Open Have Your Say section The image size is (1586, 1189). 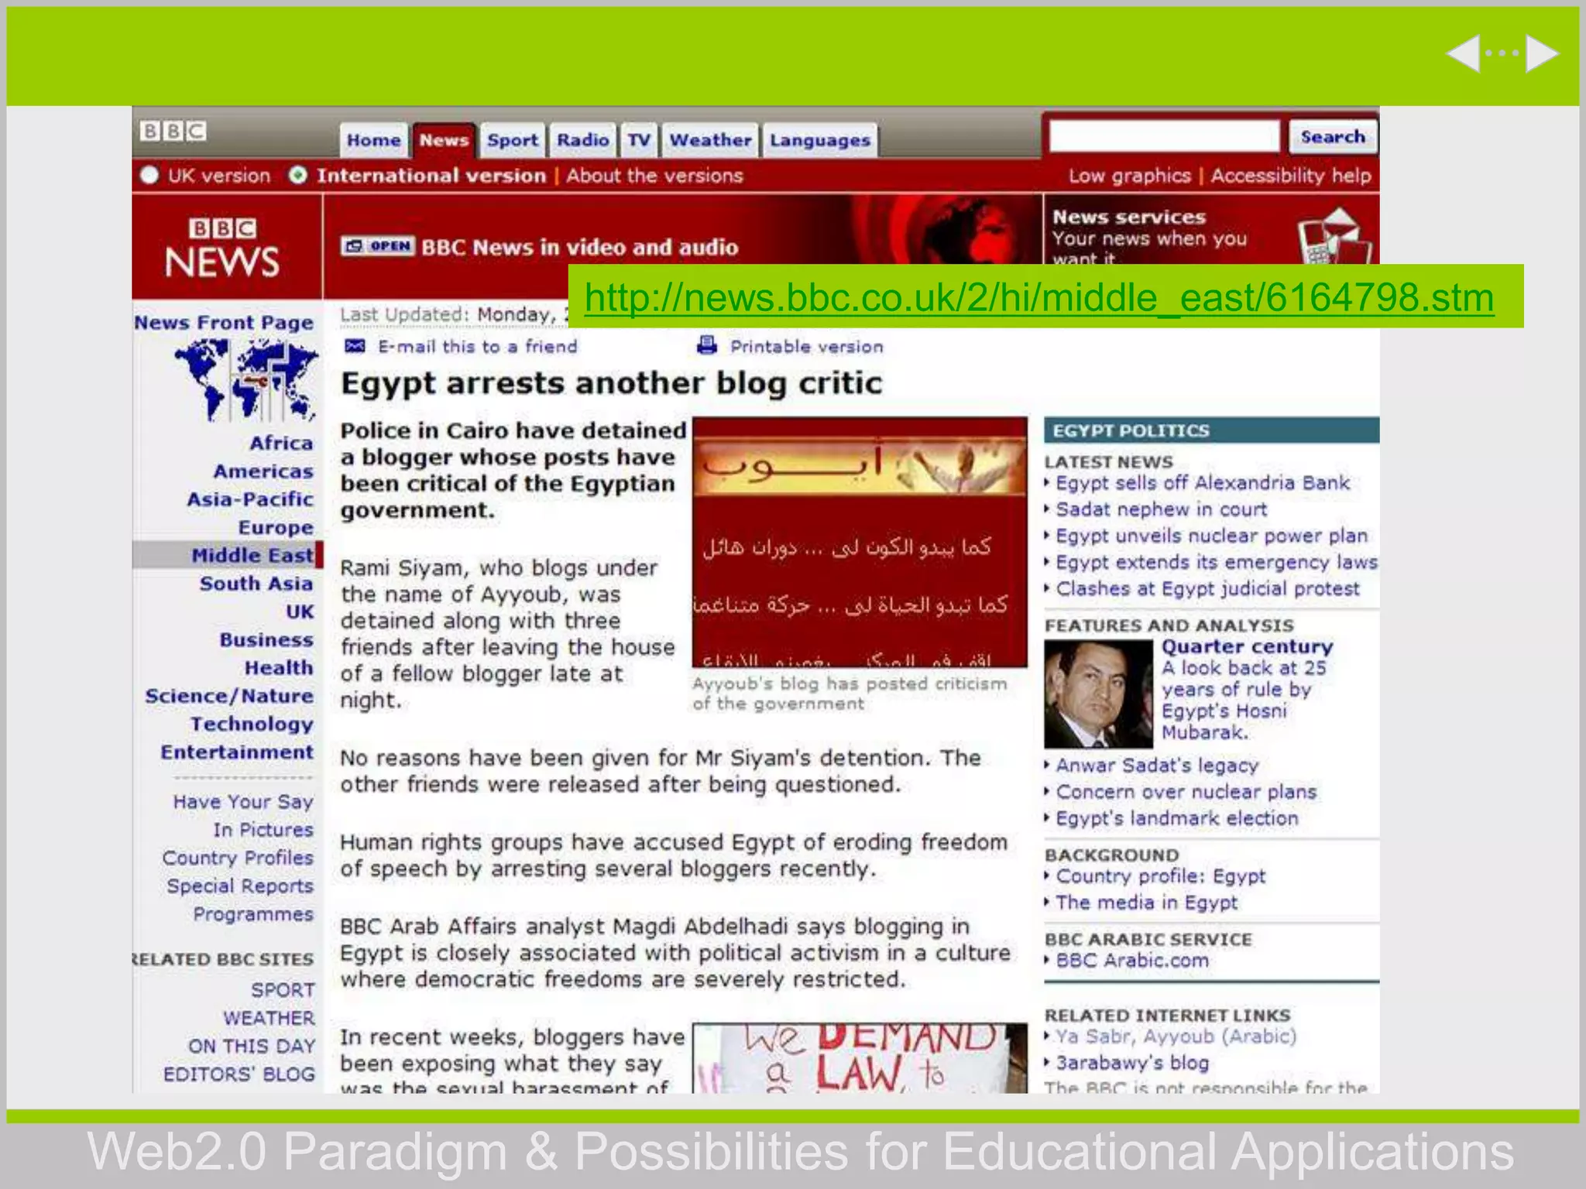tap(243, 802)
